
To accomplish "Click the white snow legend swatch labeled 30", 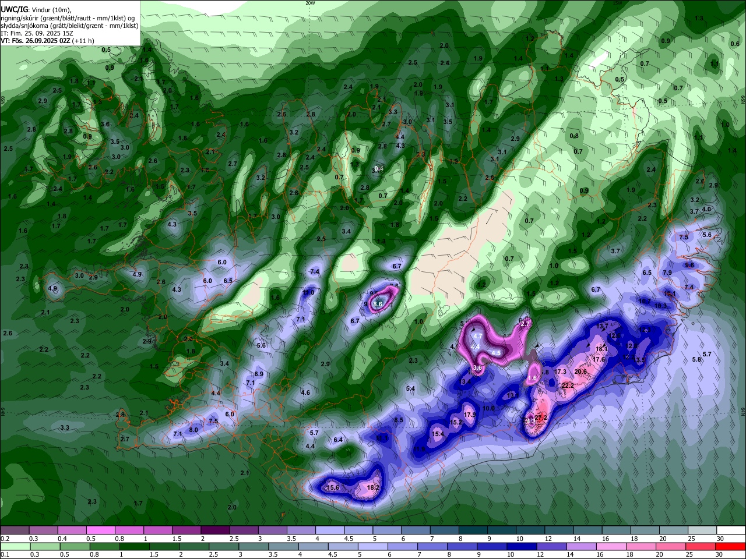I will point(731,530).
